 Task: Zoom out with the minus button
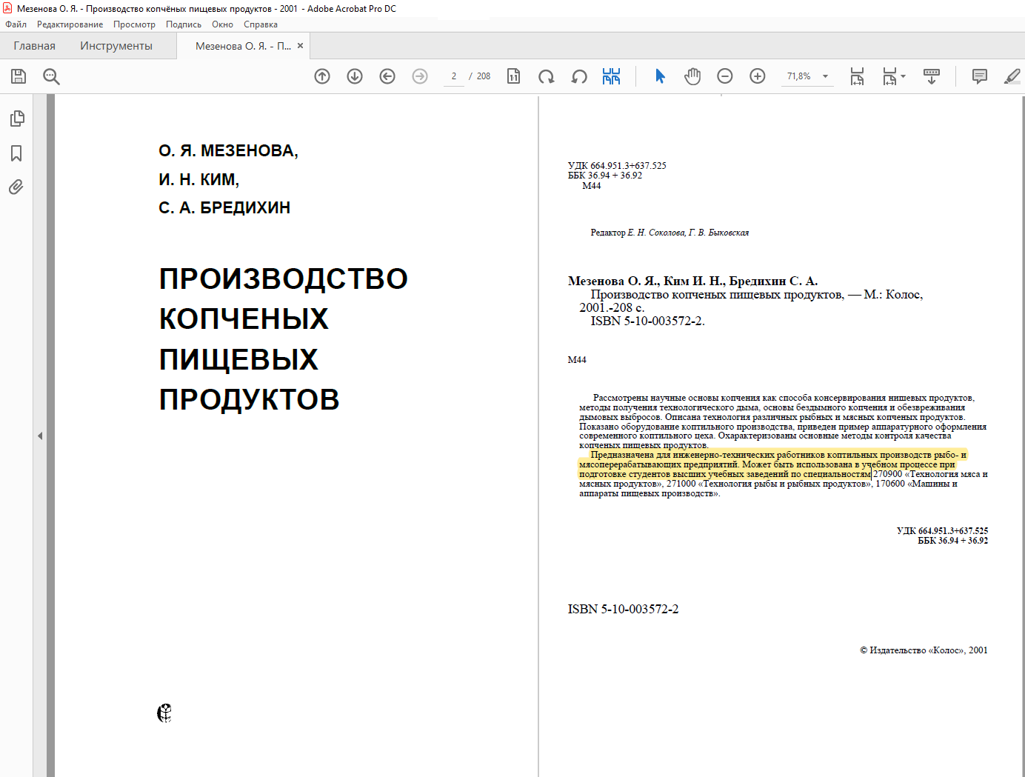(725, 76)
